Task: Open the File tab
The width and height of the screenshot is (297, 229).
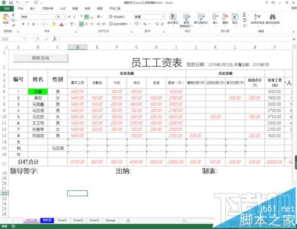Action: [7, 8]
